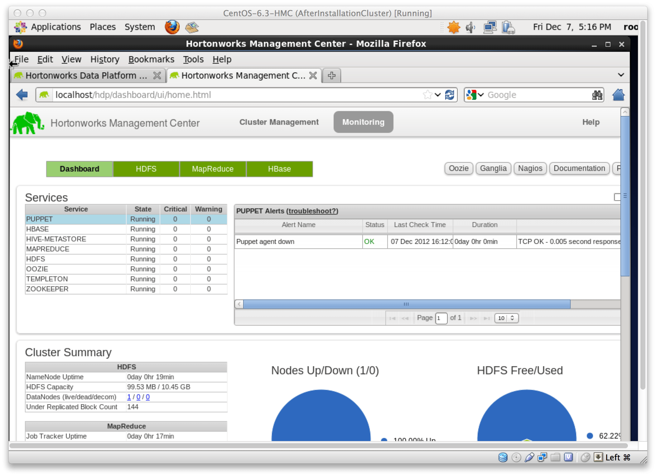The height and width of the screenshot is (476, 656).
Task: Click the Firefox back arrow button
Action: click(x=22, y=95)
